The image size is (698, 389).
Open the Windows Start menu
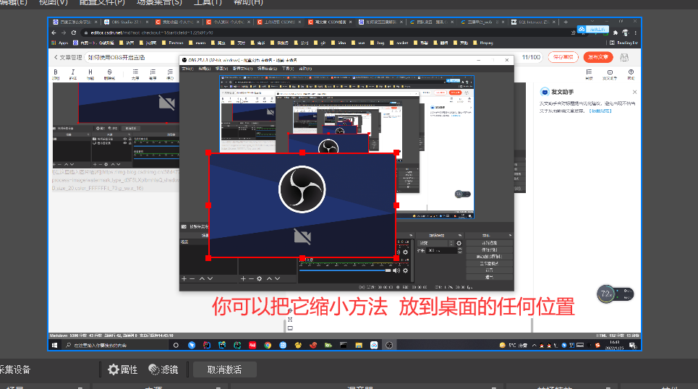point(55,345)
